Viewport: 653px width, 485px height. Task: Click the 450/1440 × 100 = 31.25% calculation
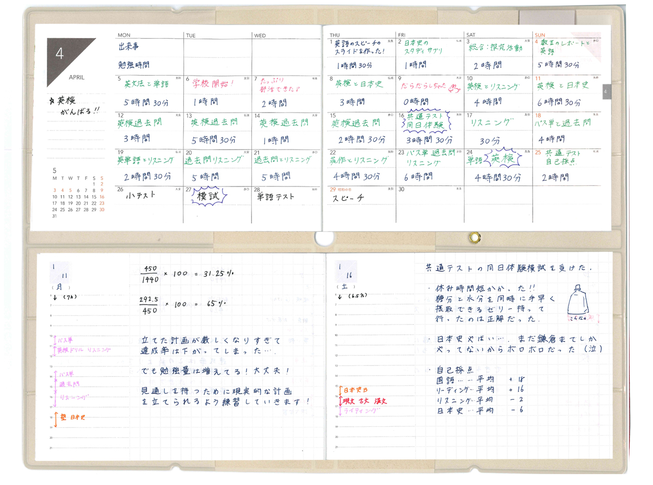187,274
